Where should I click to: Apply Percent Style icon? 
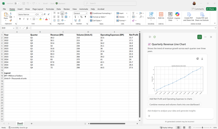(x=81, y=17)
